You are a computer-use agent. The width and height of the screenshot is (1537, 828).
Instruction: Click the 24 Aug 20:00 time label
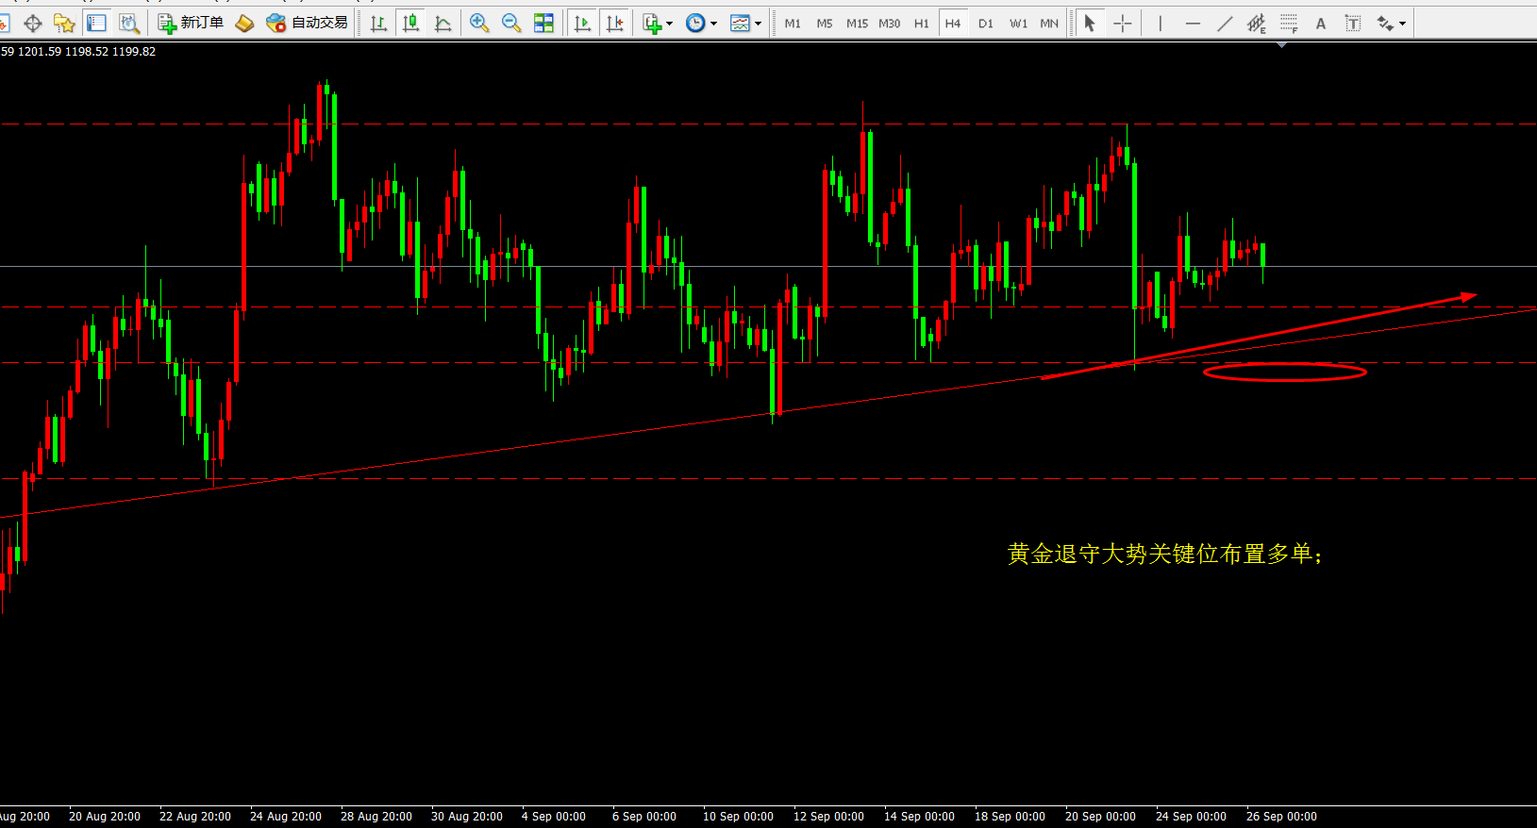pyautogui.click(x=286, y=817)
